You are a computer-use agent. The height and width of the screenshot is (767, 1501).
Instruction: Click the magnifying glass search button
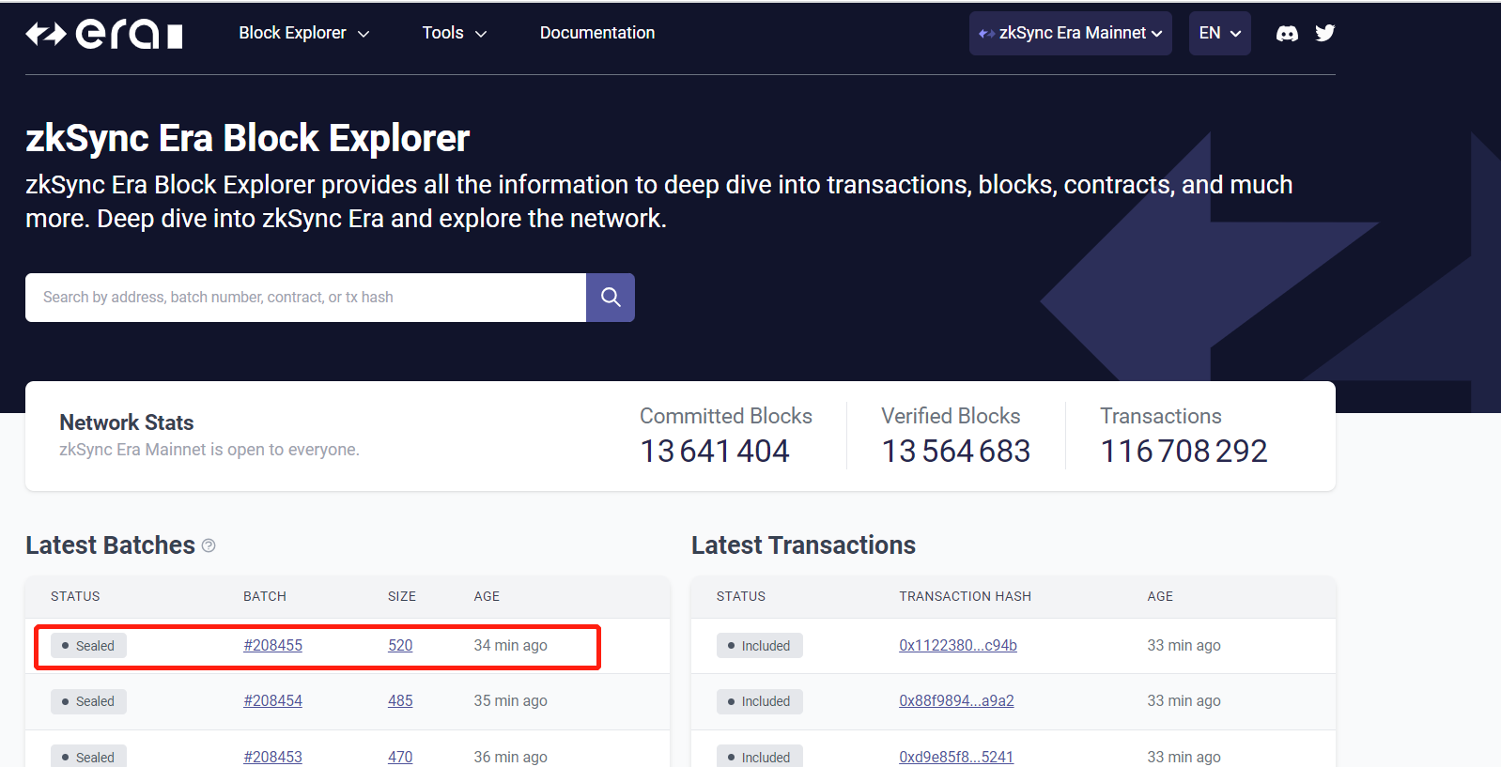click(611, 298)
